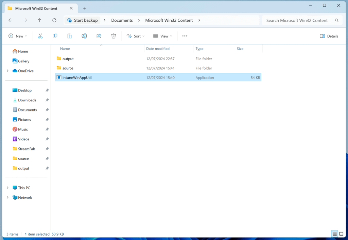The height and width of the screenshot is (240, 348).
Task: Switch to large thumbnails view layout
Action: pyautogui.click(x=341, y=234)
